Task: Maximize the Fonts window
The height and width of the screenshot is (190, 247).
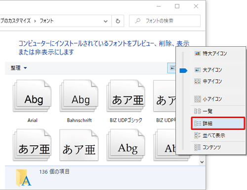Action: pos(177,6)
